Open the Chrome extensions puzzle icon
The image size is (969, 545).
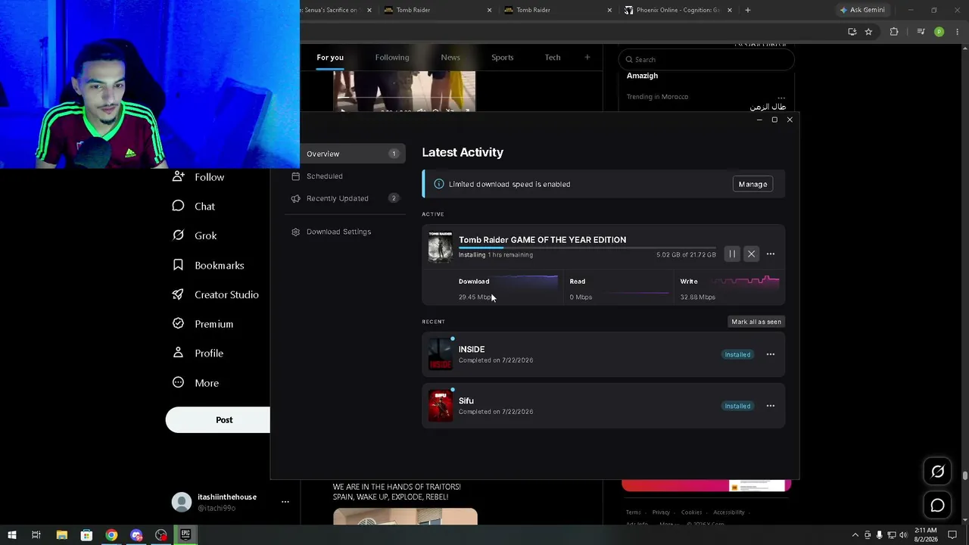tap(894, 32)
